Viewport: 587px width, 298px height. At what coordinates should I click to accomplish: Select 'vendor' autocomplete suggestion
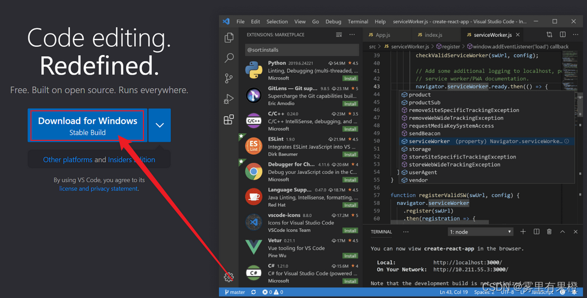point(487,180)
